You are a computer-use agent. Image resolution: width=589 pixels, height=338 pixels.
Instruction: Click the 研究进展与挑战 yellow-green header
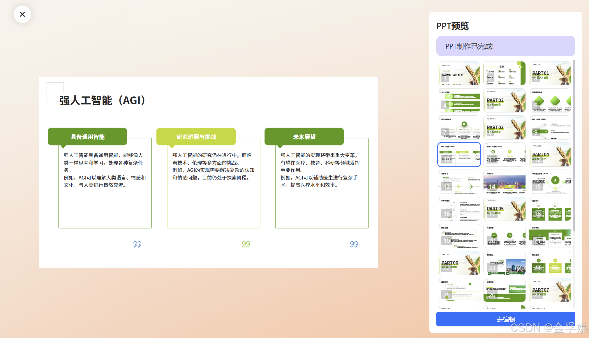point(196,137)
